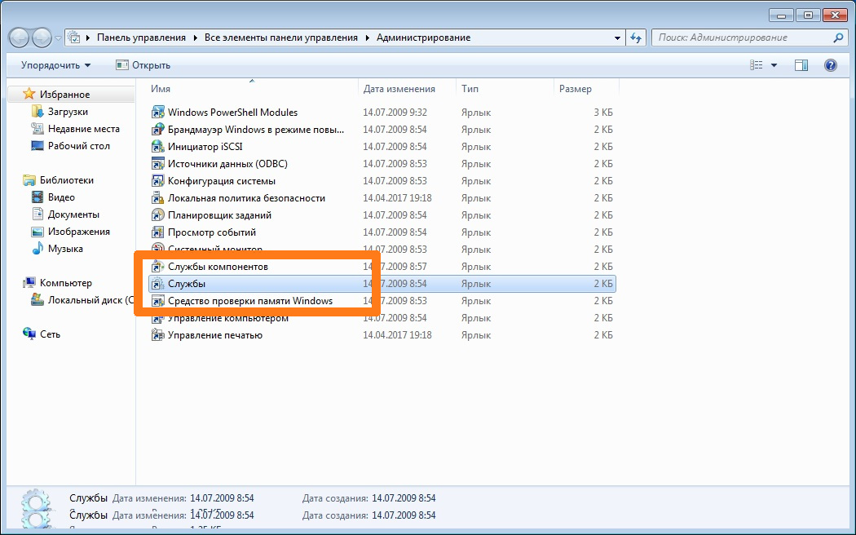Open the address bar history dropdown
The image size is (856, 535).
click(x=617, y=38)
